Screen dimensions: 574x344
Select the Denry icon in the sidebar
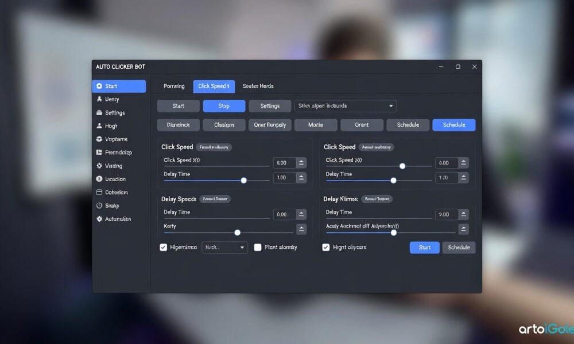click(99, 99)
